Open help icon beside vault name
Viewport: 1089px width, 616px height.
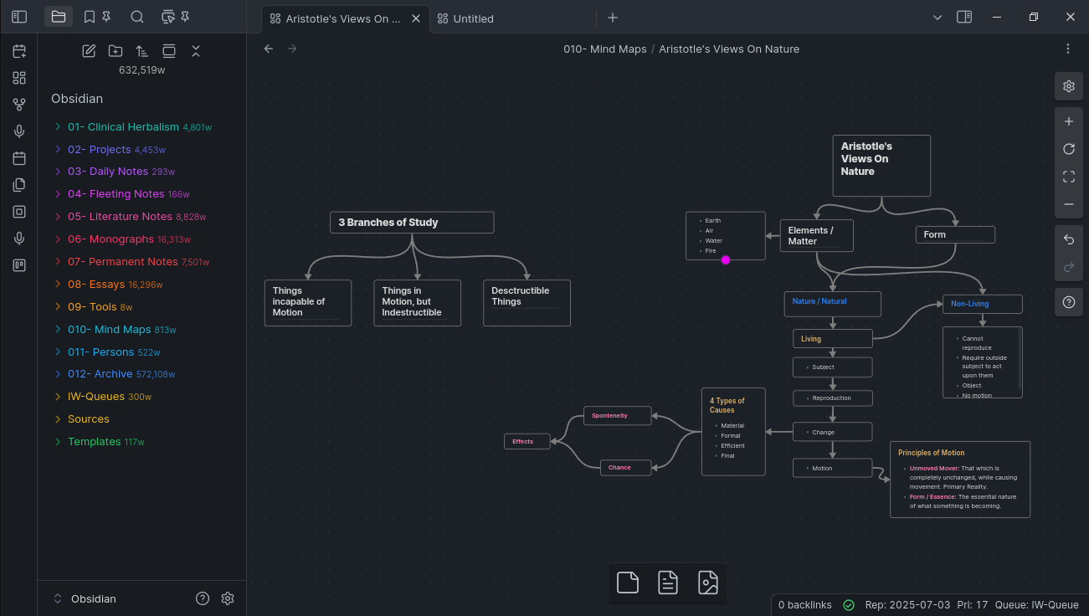203,598
